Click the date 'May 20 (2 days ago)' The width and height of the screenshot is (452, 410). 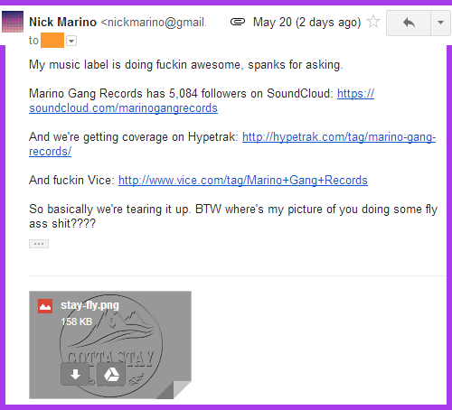pyautogui.click(x=306, y=23)
